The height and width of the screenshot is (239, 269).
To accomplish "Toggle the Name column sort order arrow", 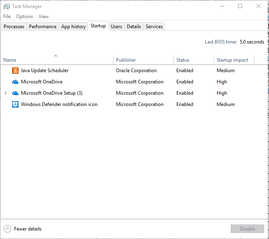I will [x=56, y=56].
